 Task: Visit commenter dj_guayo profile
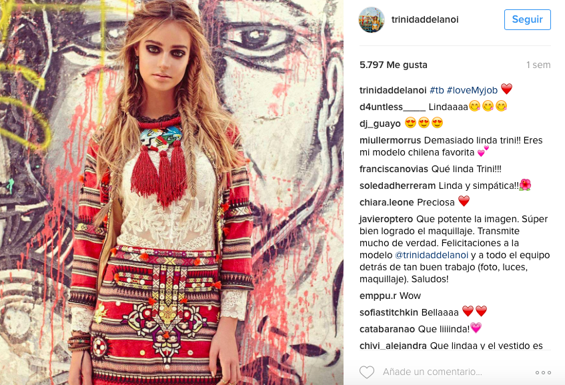pos(380,123)
